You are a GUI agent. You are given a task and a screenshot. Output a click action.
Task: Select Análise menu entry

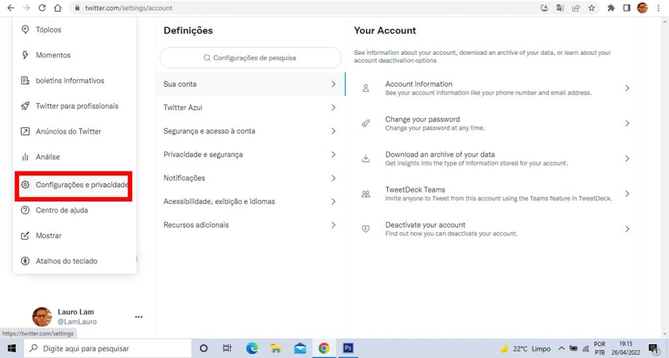pos(74,157)
